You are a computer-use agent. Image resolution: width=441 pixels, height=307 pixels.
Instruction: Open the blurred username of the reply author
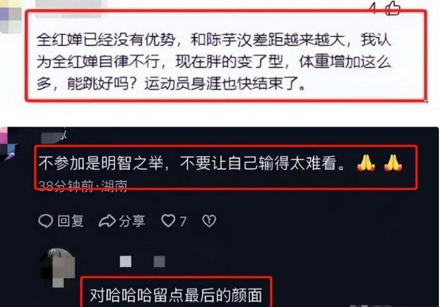[142, 262]
